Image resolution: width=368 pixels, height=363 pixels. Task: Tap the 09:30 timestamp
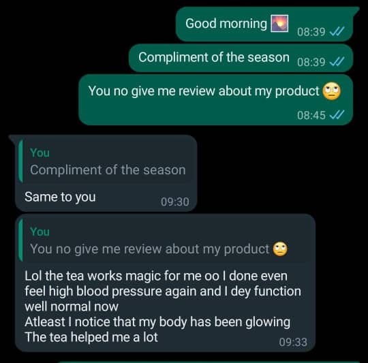point(175,202)
